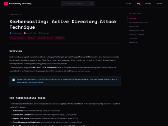Open the whoami nav item

click(148, 4)
